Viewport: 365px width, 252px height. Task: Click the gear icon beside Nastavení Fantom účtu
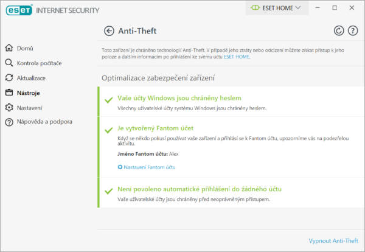pyautogui.click(x=120, y=167)
